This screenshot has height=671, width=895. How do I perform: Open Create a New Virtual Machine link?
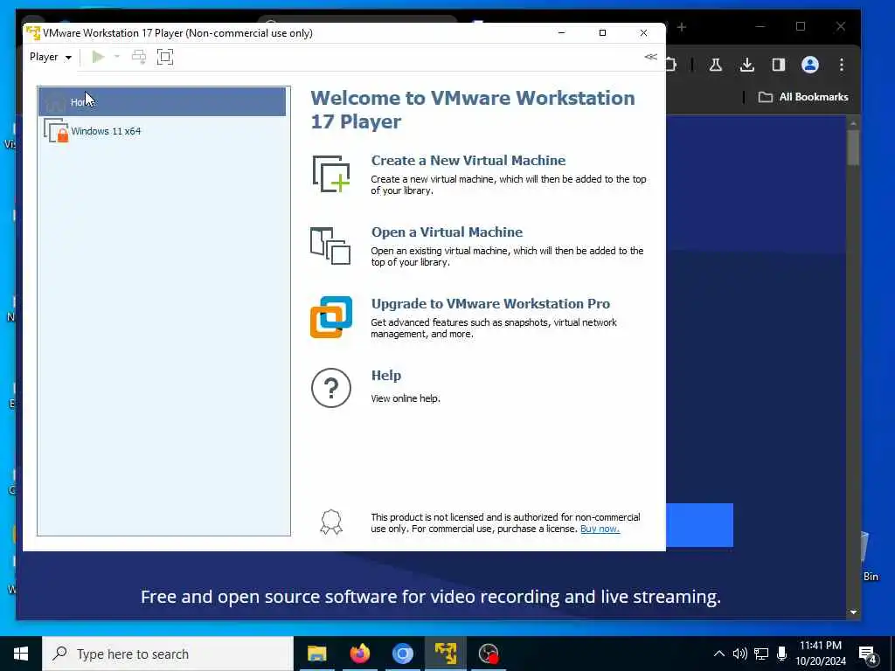coord(468,161)
